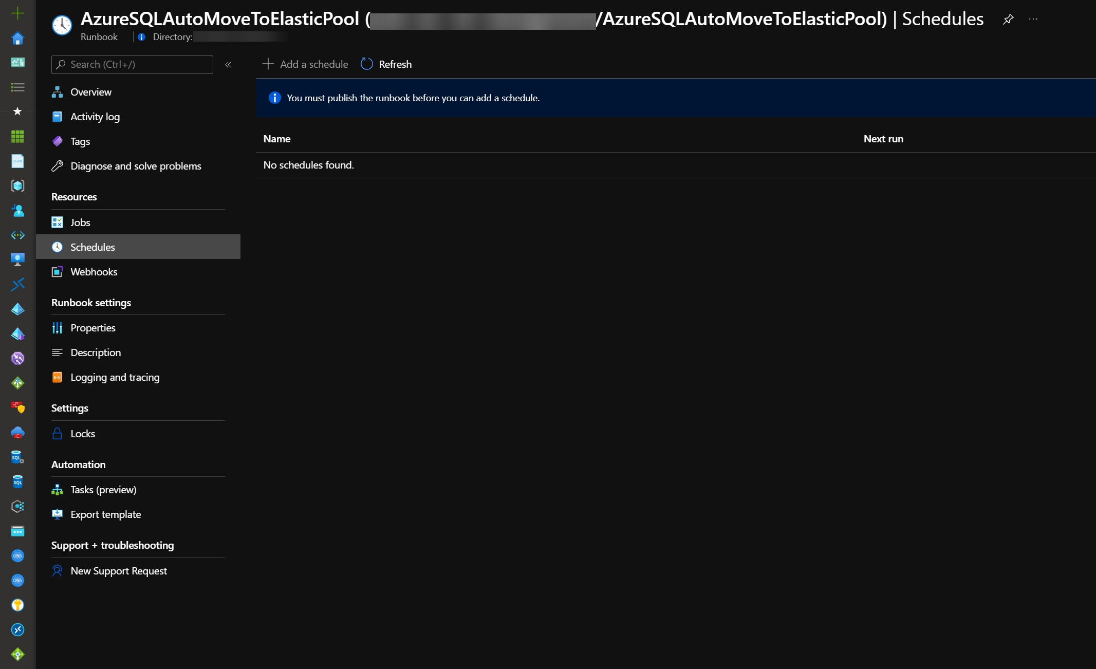Screen dimensions: 1096x669
Task: Open the Key Vault icon in left rail
Action: point(17,605)
